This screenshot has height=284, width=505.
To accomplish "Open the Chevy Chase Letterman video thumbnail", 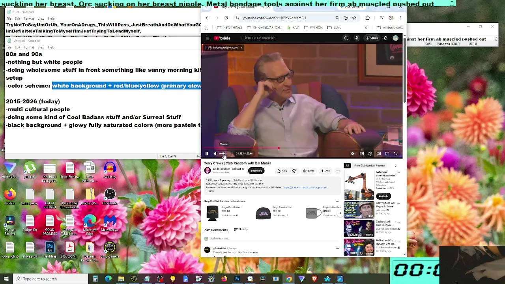I will [x=359, y=210].
